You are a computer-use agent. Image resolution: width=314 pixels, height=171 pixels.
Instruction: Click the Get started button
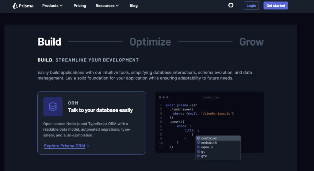click(x=276, y=6)
